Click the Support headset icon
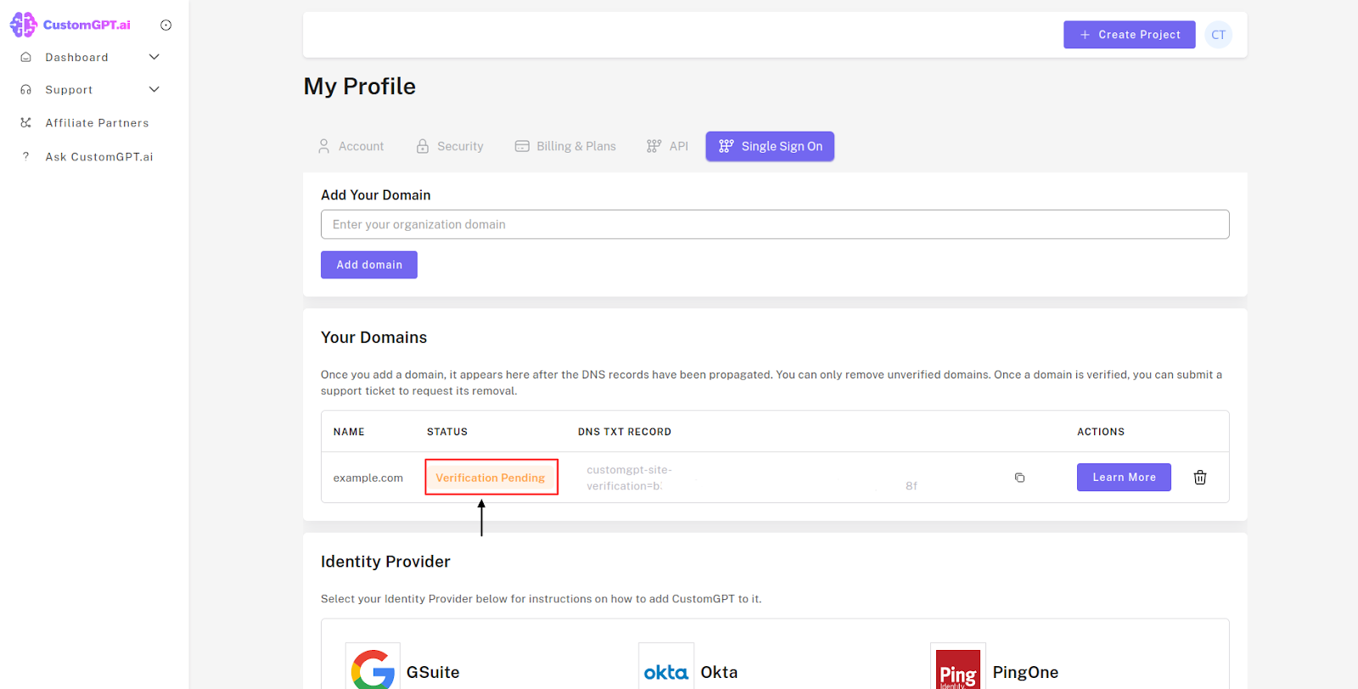The height and width of the screenshot is (689, 1358). click(26, 89)
